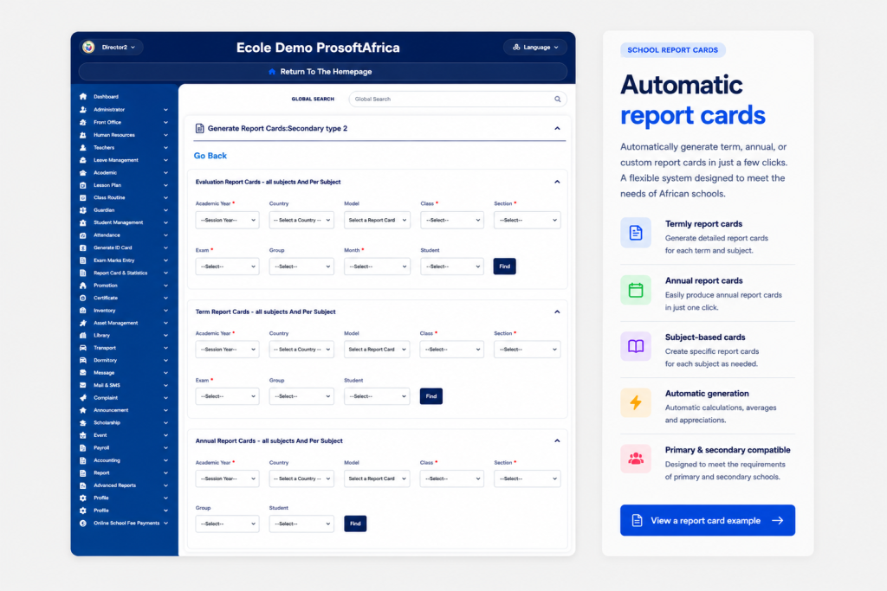The height and width of the screenshot is (591, 887).
Task: Collapse the Evaluation Report Cards section
Action: 557,182
